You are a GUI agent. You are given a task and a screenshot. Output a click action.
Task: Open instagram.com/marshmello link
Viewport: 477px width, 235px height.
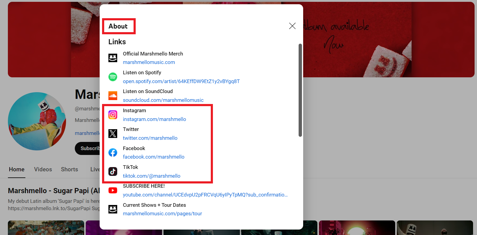tap(154, 119)
